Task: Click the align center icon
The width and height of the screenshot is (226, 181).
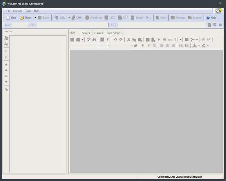Action: pos(168,46)
